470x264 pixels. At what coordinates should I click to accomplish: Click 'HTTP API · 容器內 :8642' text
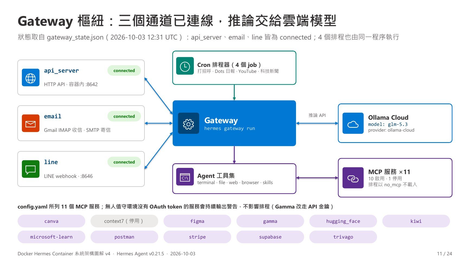pos(71,84)
